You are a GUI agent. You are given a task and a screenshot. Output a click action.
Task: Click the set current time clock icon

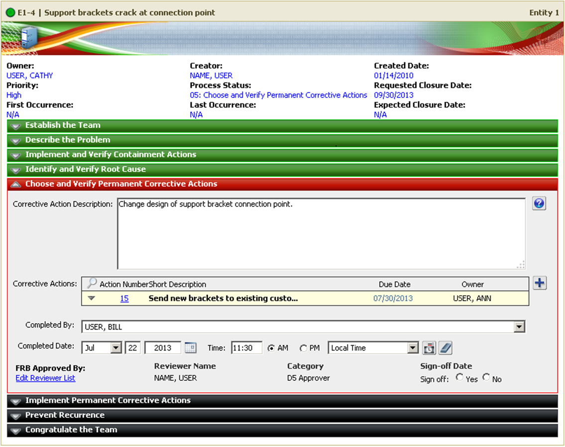point(429,348)
